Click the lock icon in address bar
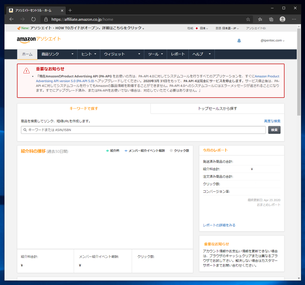 pos(46,19)
